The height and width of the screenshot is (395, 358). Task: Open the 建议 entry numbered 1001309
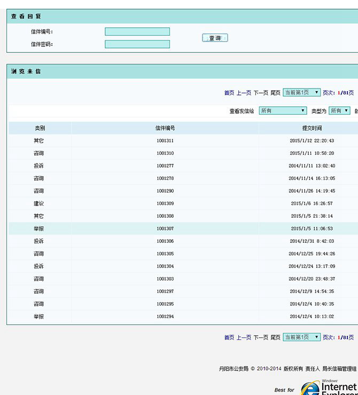point(165,203)
